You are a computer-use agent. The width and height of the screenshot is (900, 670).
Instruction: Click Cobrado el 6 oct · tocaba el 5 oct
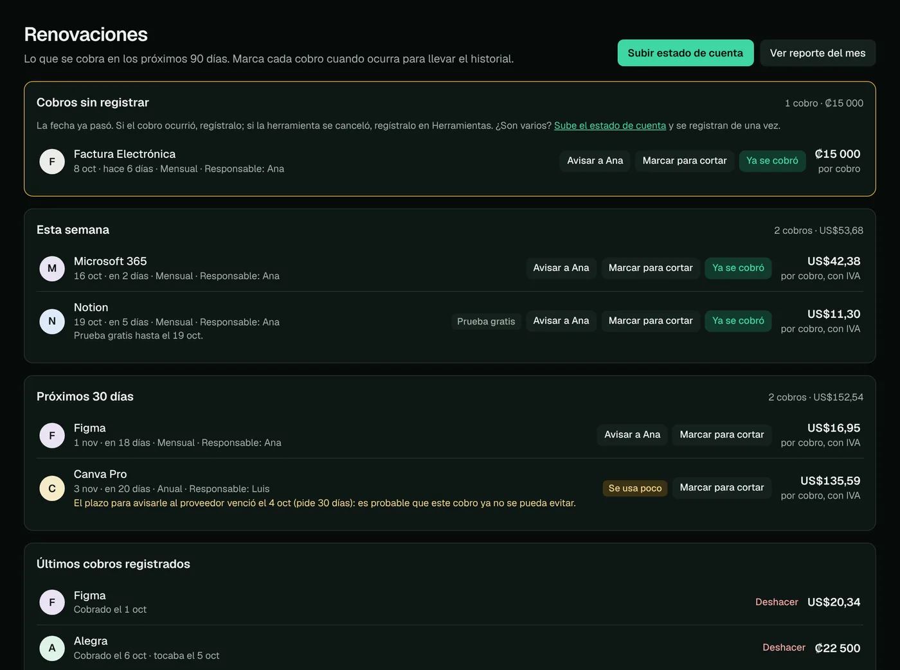[147, 655]
